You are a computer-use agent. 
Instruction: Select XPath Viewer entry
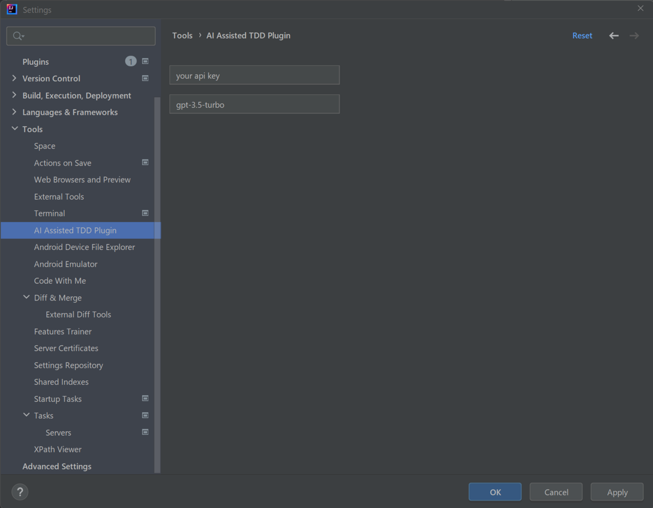click(58, 450)
